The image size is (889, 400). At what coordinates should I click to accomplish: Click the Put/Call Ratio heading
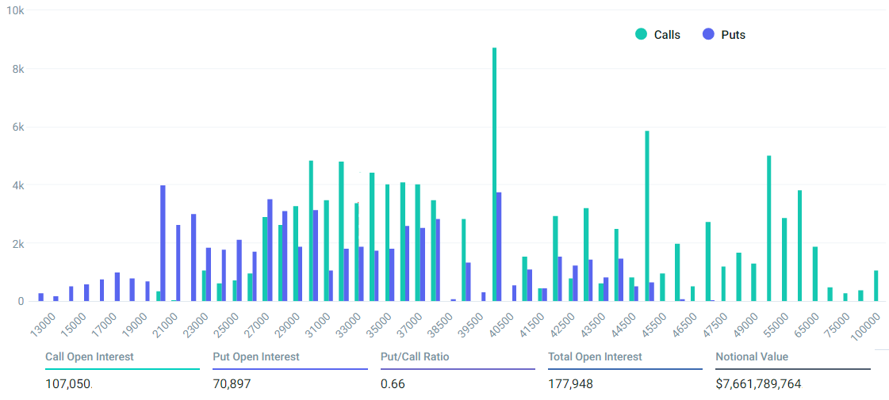coord(415,357)
